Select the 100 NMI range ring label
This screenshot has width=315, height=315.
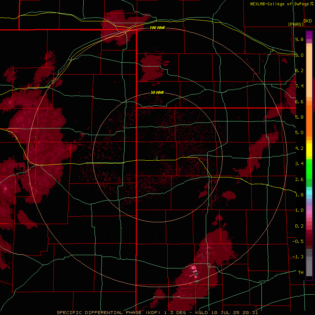(157, 28)
